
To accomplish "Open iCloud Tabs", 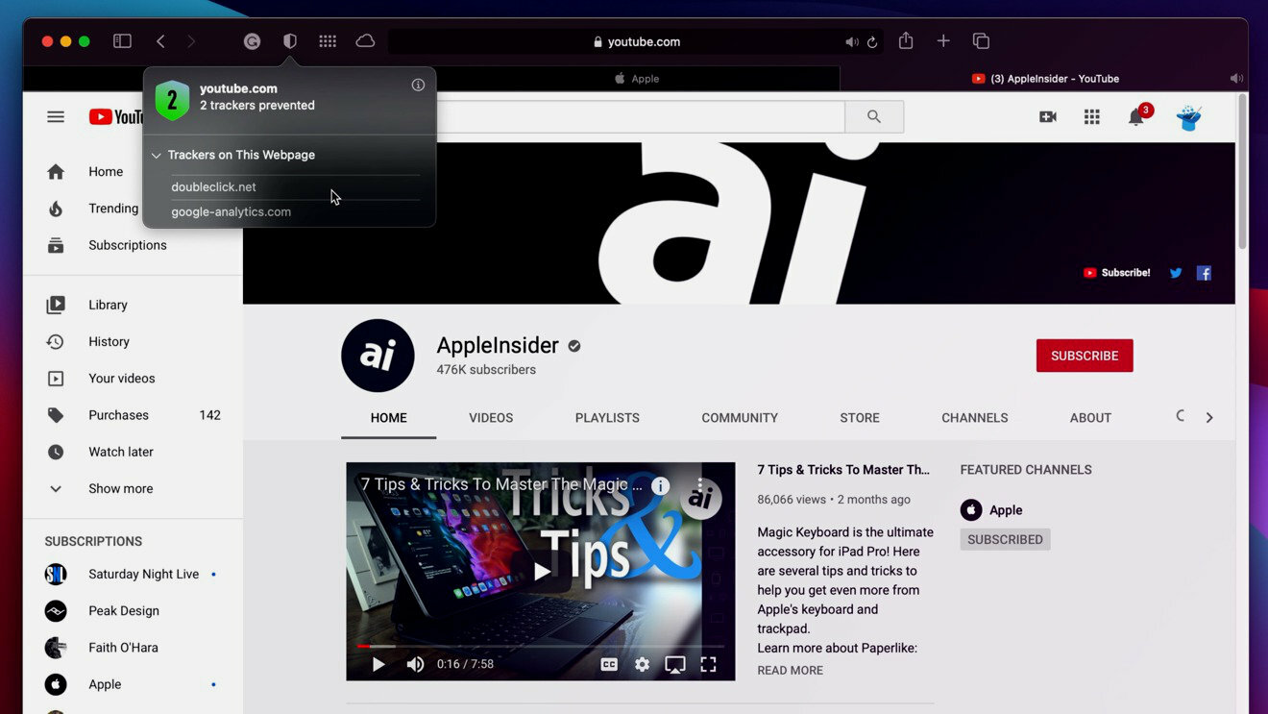I will 365,41.
